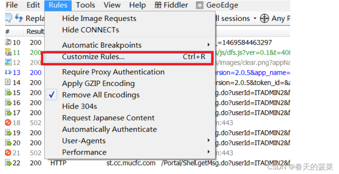The image size is (339, 174).
Task: Click the comment bubble icon in toolbar
Action: 8,18
